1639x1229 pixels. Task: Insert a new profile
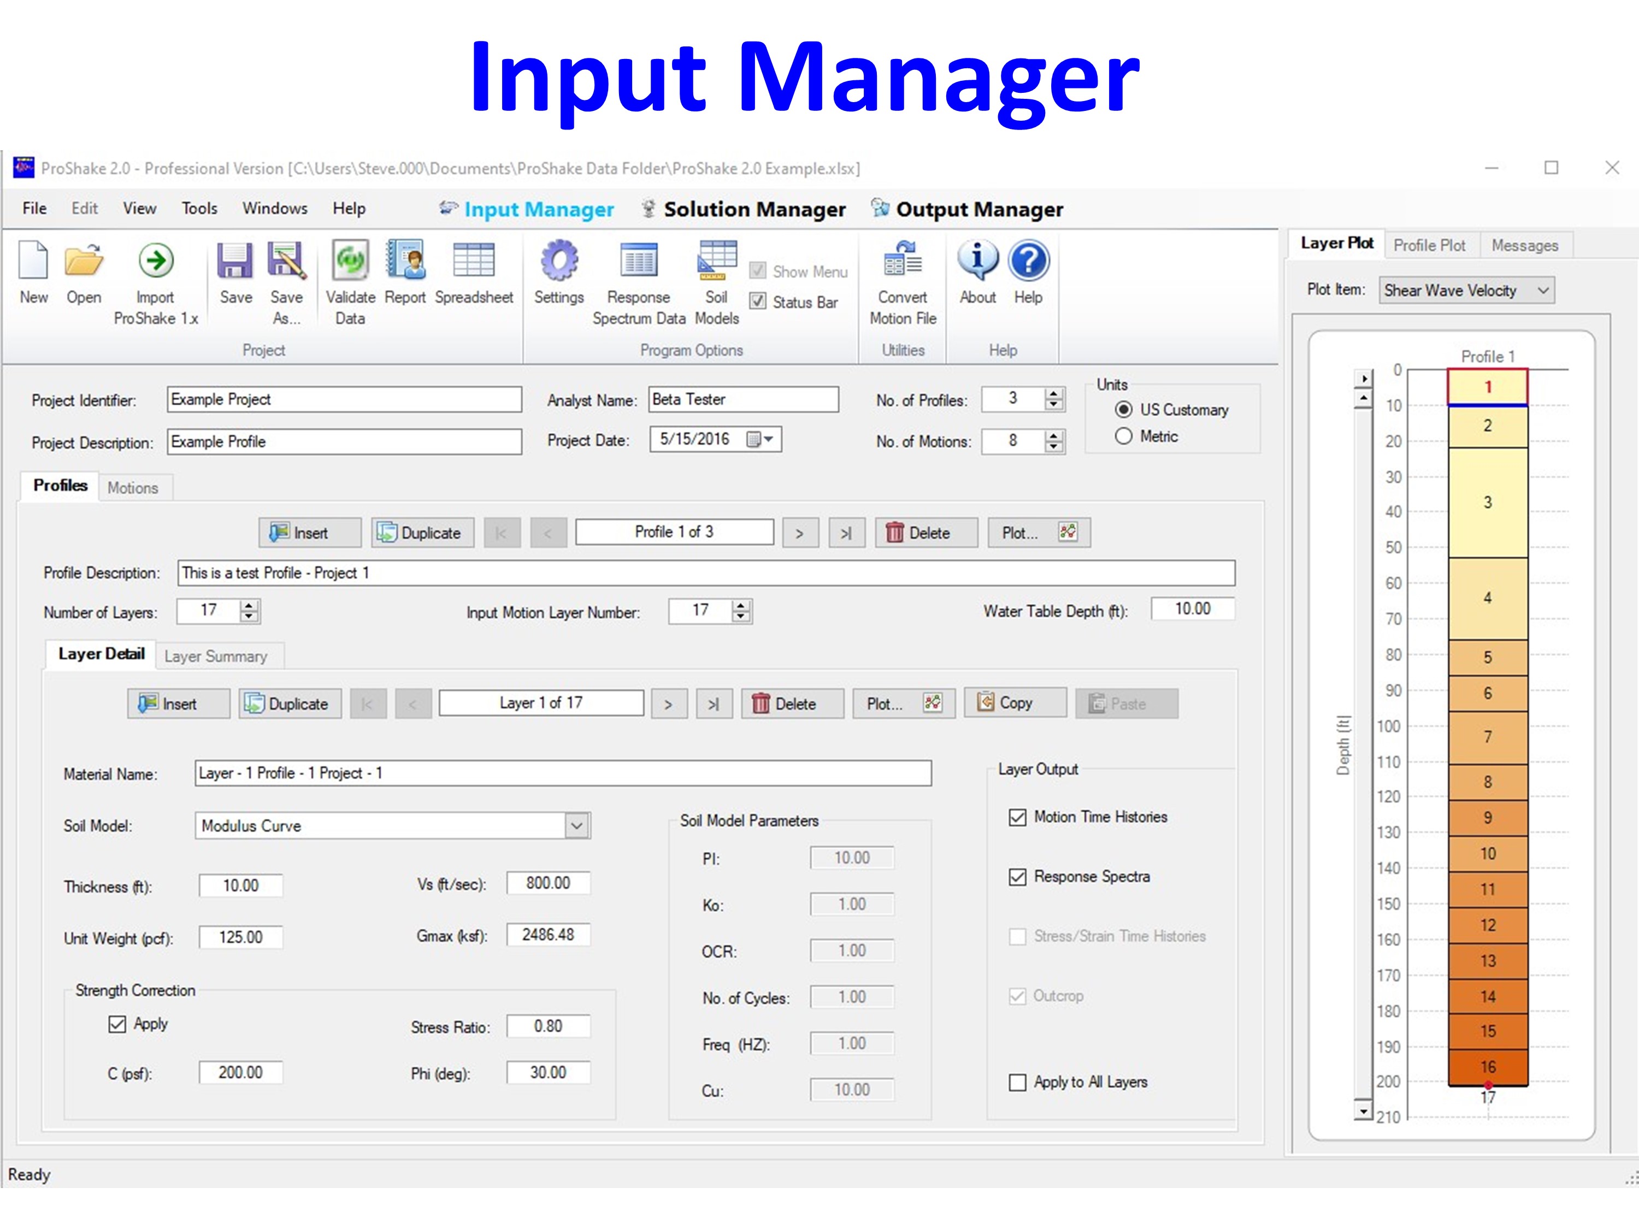pos(310,533)
